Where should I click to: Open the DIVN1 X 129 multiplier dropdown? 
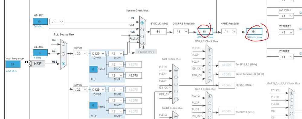pos(98,54)
